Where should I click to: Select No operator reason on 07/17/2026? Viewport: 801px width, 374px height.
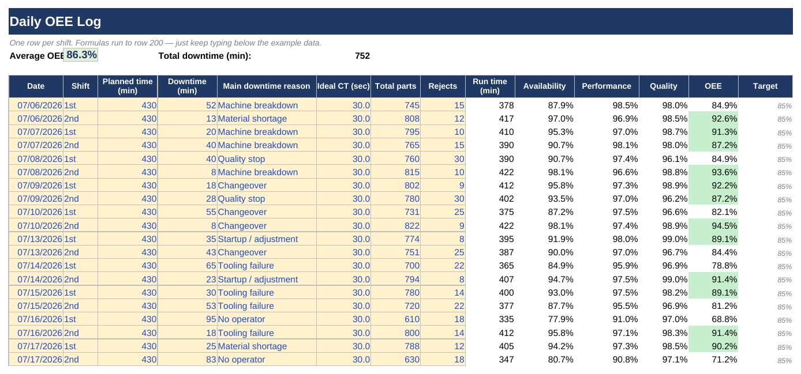click(267, 360)
